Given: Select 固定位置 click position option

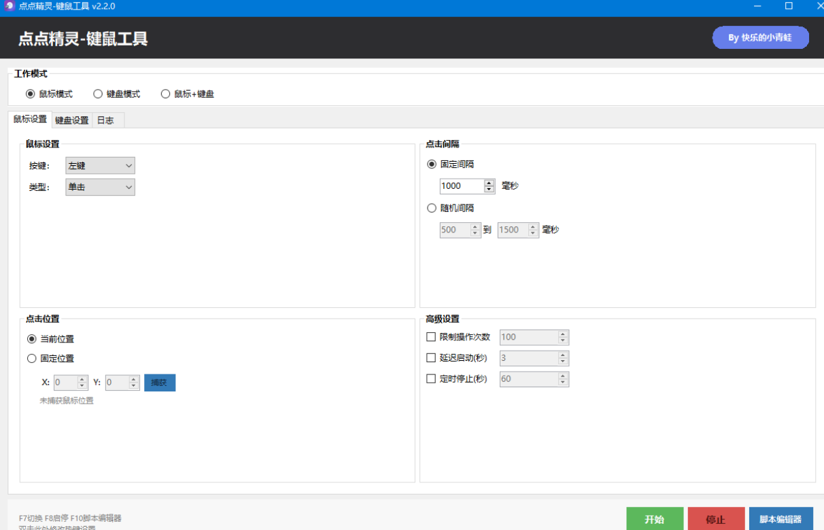Looking at the screenshot, I should tap(32, 358).
